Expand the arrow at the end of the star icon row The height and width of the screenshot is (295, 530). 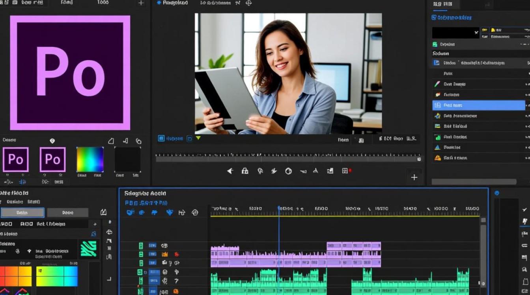[x=527, y=116]
